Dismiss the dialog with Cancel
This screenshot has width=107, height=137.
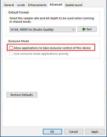coord(74,132)
